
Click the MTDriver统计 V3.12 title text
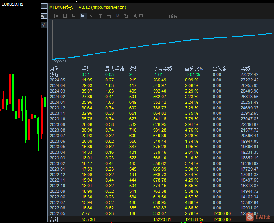88,7
